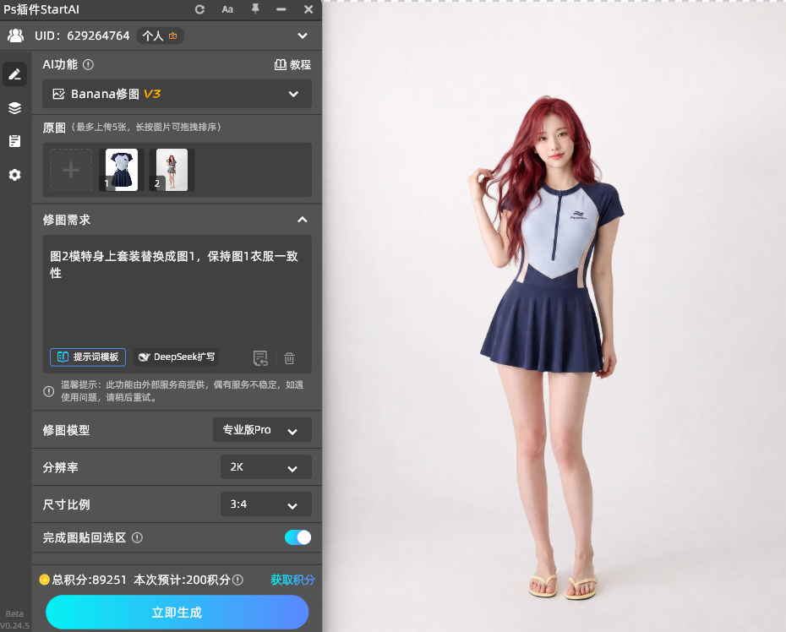Open the 教程 tutorial link

pyautogui.click(x=292, y=65)
